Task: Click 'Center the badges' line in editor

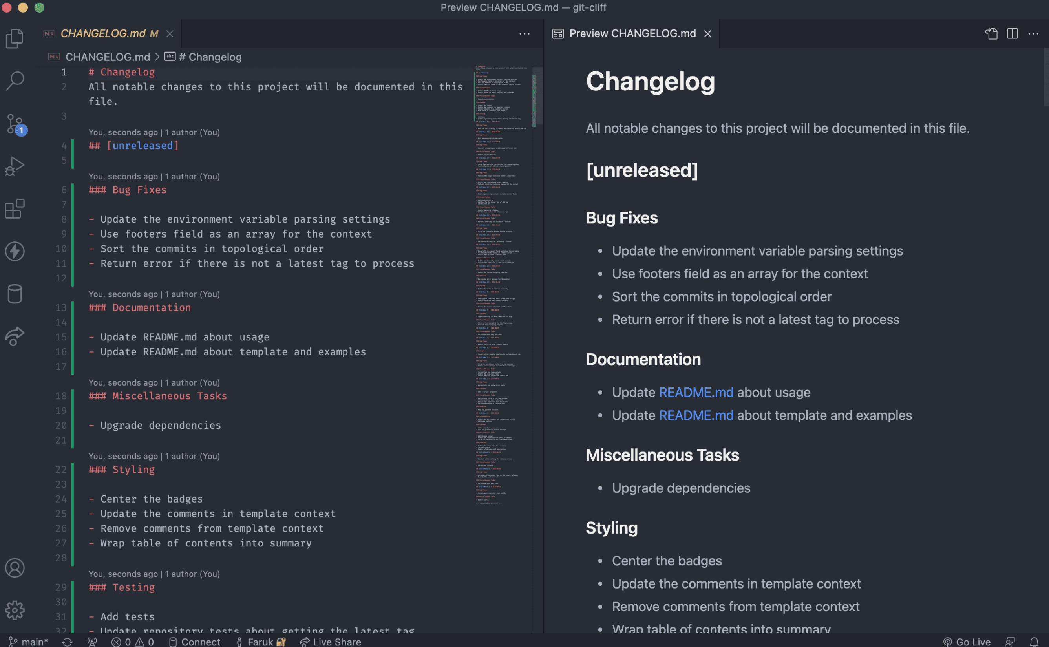Action: coord(146,499)
